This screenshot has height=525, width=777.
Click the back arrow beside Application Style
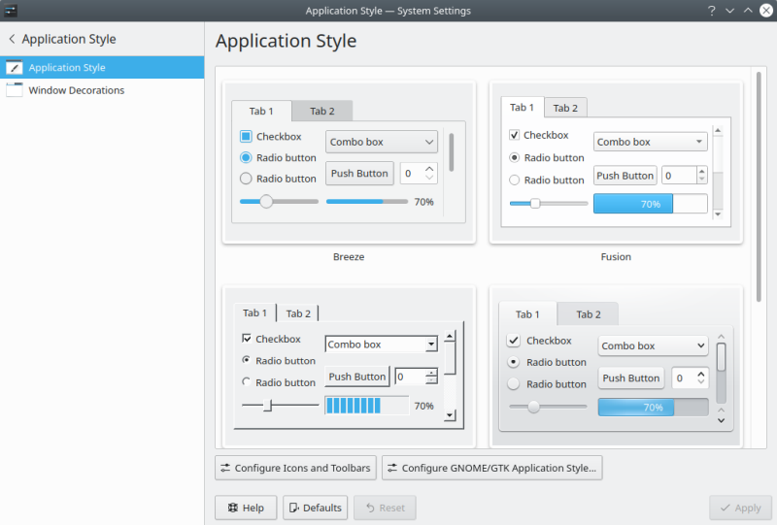(12, 39)
